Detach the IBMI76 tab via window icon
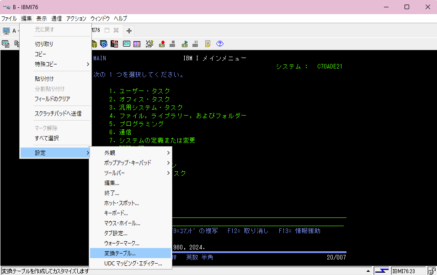The width and height of the screenshot is (437, 275). pyautogui.click(x=107, y=30)
